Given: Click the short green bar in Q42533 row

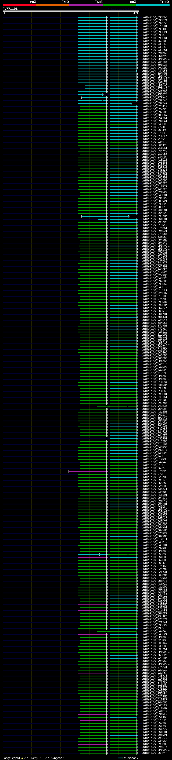Looking at the screenshot, I should pyautogui.click(x=117, y=406).
